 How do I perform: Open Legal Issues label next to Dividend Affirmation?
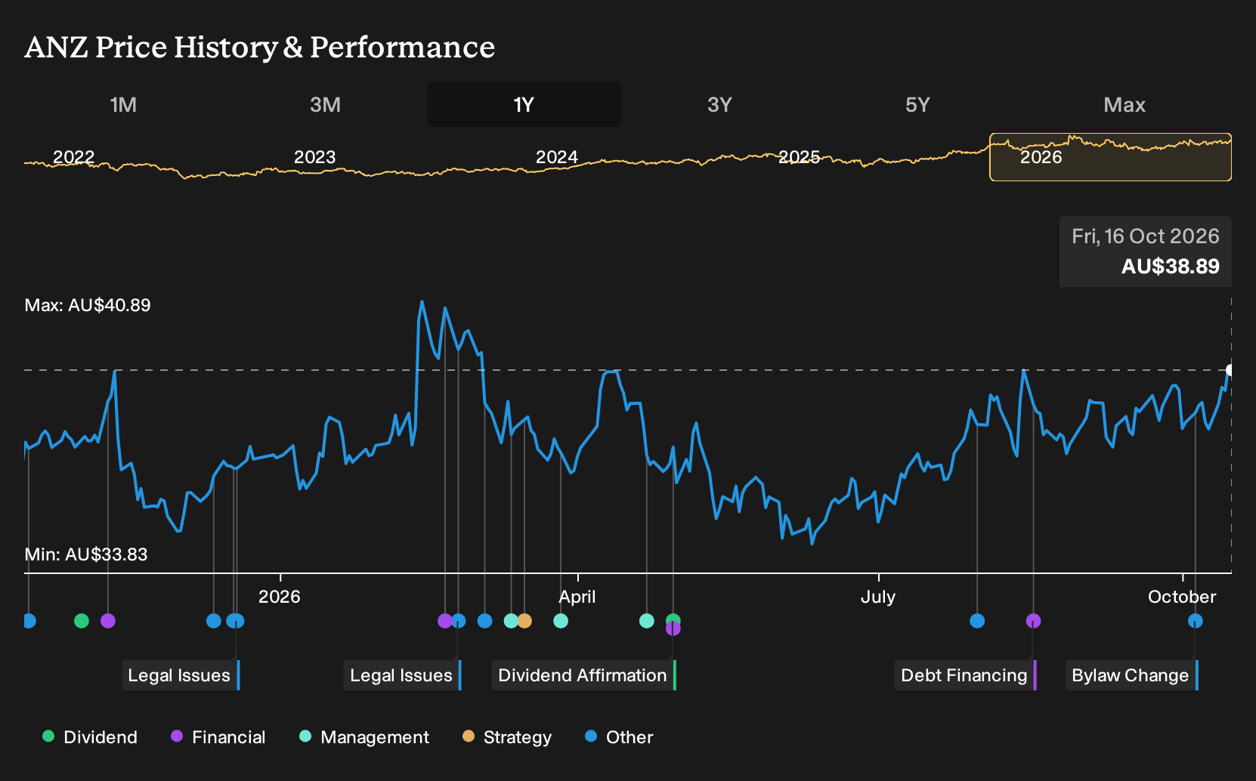[403, 675]
